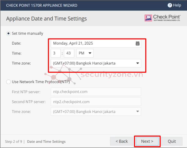187x148 pixels.
Task: Click the Second NTP server field
Action: click(96, 102)
